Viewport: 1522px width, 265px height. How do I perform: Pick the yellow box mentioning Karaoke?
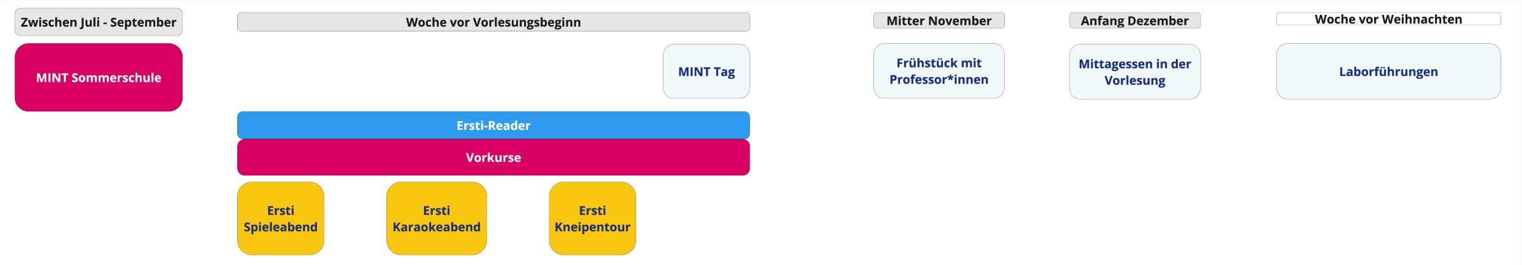436,218
